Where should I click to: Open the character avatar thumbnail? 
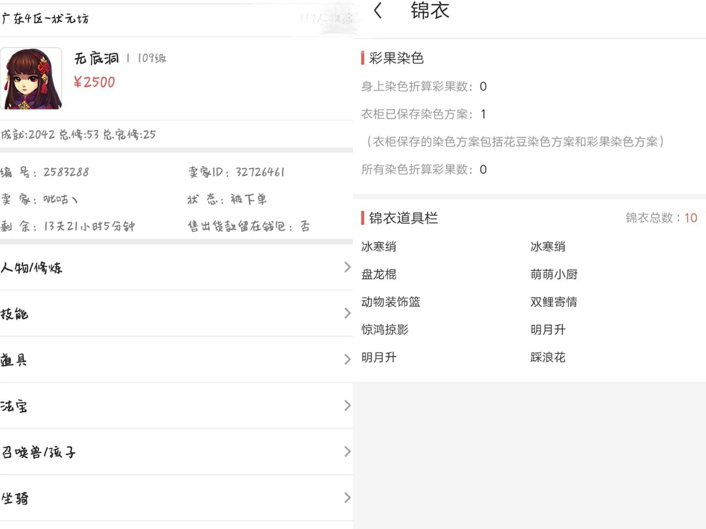point(31,78)
